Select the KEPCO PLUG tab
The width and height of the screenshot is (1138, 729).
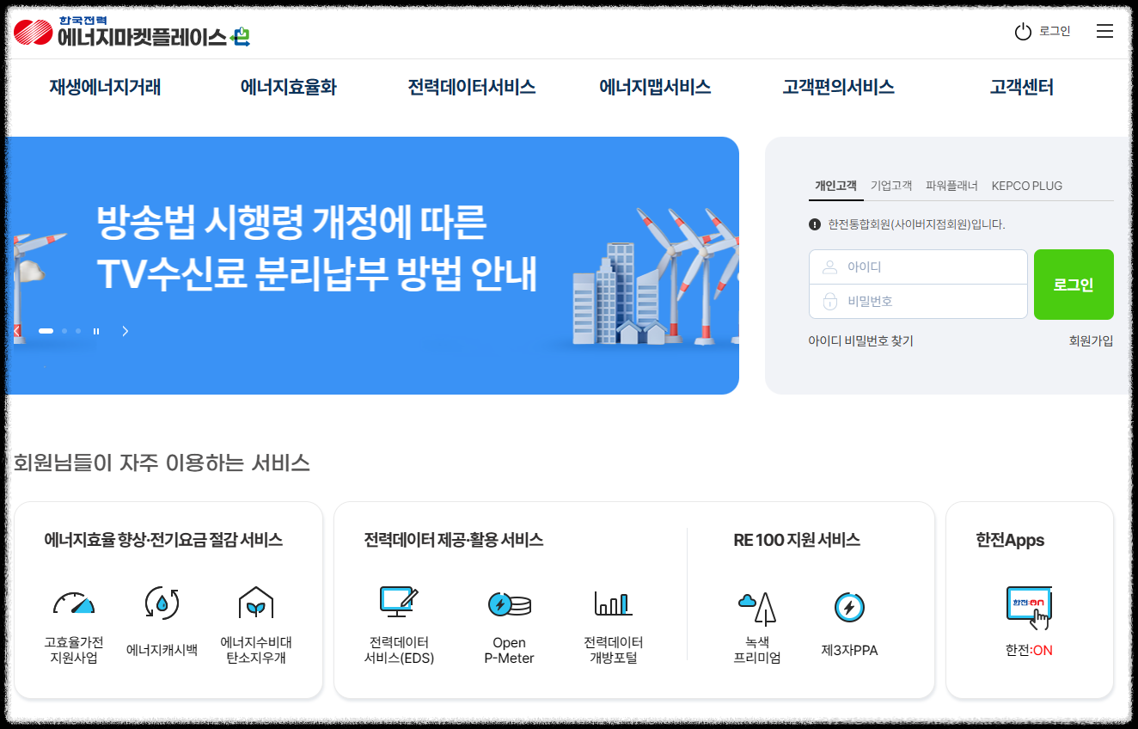tap(1027, 185)
